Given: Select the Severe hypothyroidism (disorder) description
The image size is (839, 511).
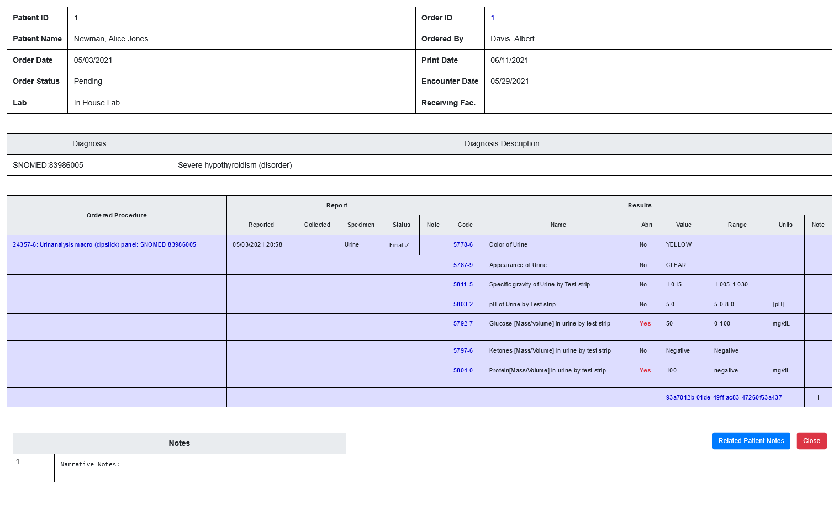Looking at the screenshot, I should point(235,165).
